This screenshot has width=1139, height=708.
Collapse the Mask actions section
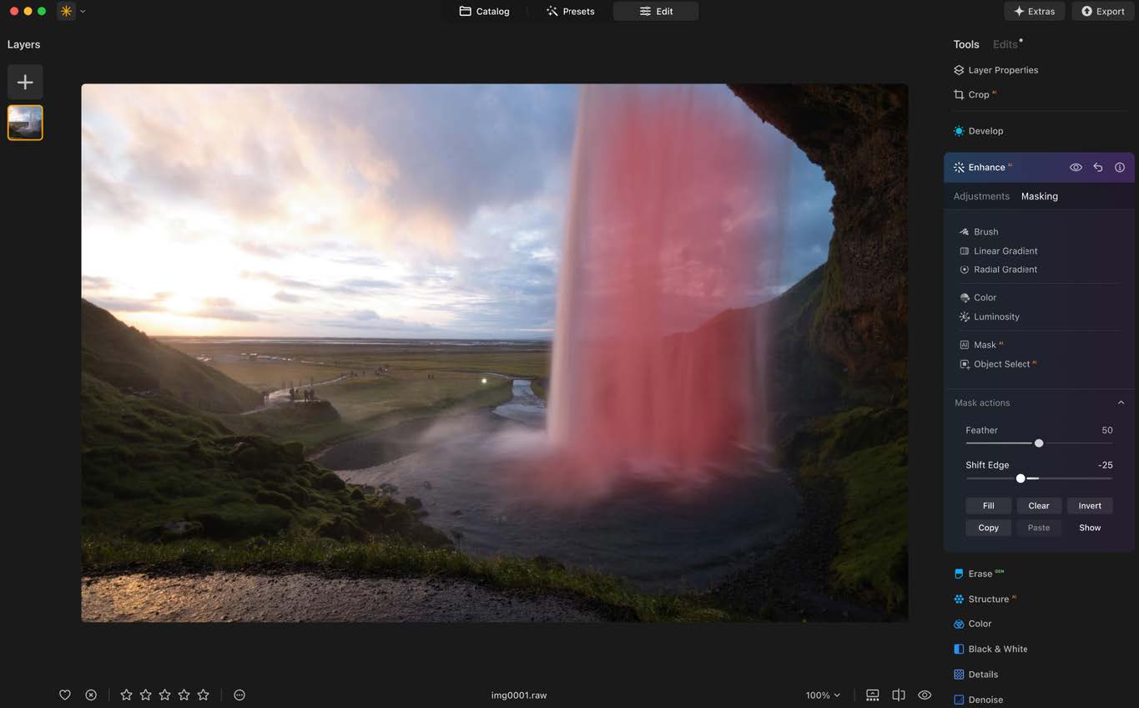point(1121,403)
